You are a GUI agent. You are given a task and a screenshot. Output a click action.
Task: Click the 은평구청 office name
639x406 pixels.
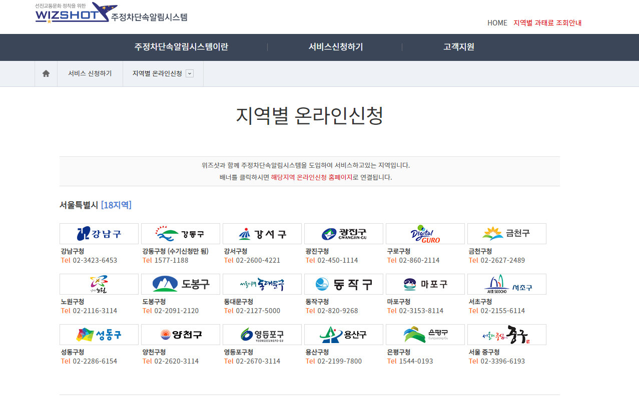pos(399,352)
